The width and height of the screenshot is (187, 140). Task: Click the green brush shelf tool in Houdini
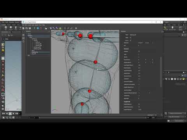click(165, 28)
